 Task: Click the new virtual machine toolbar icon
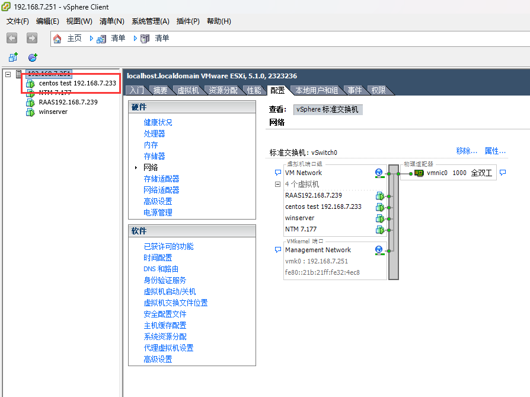[13, 57]
